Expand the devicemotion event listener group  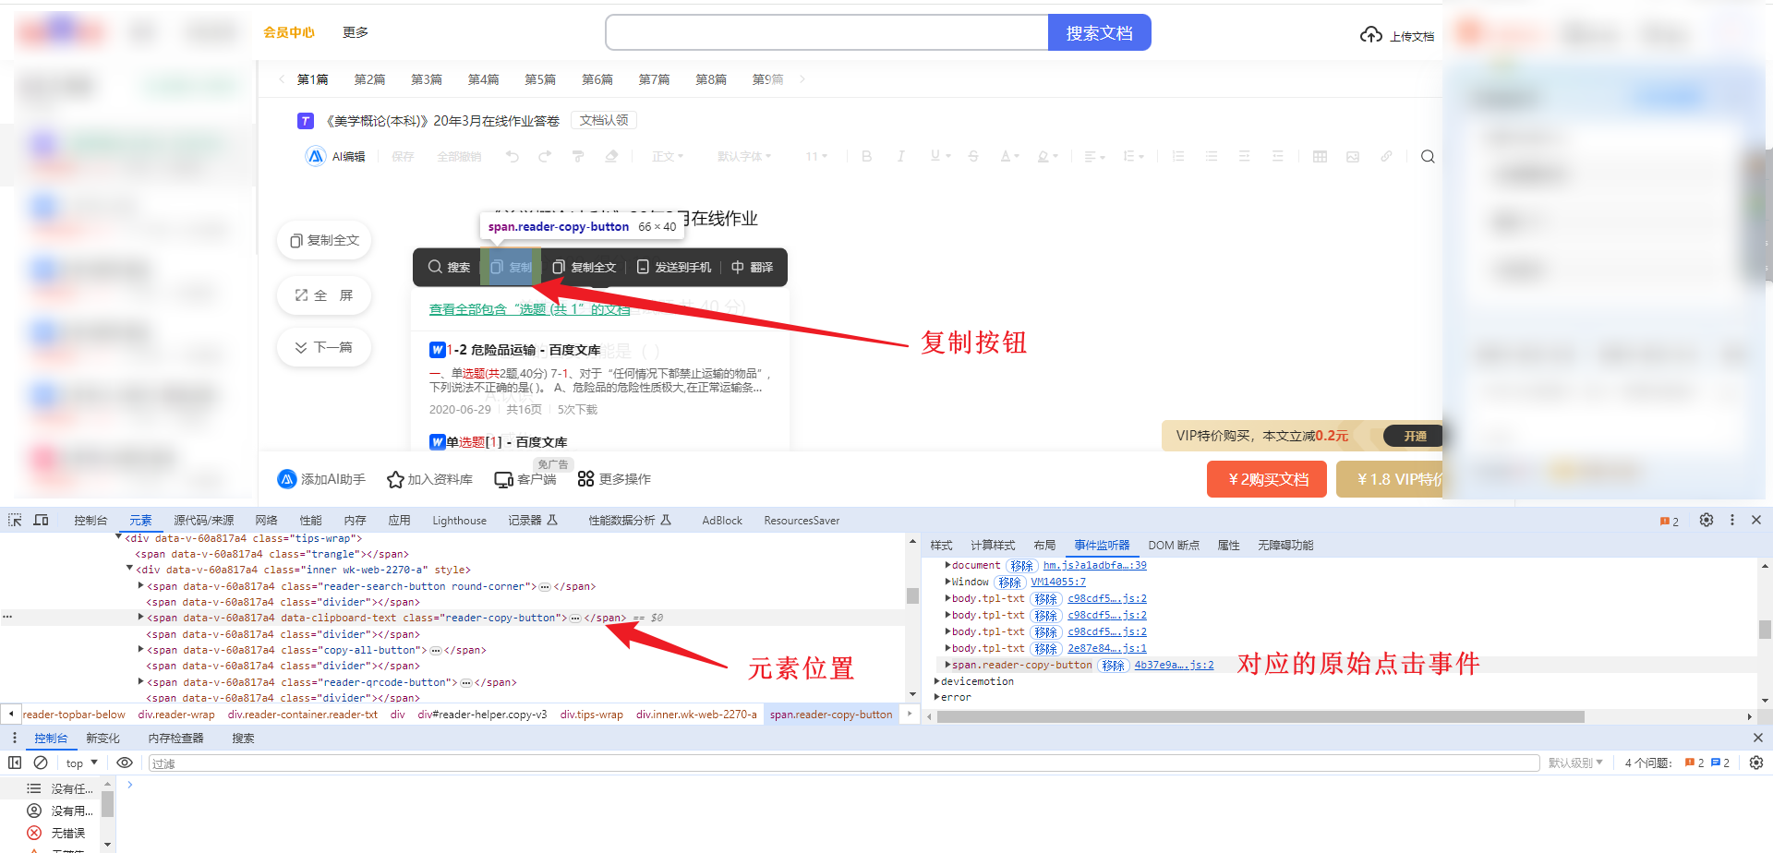[x=937, y=681]
